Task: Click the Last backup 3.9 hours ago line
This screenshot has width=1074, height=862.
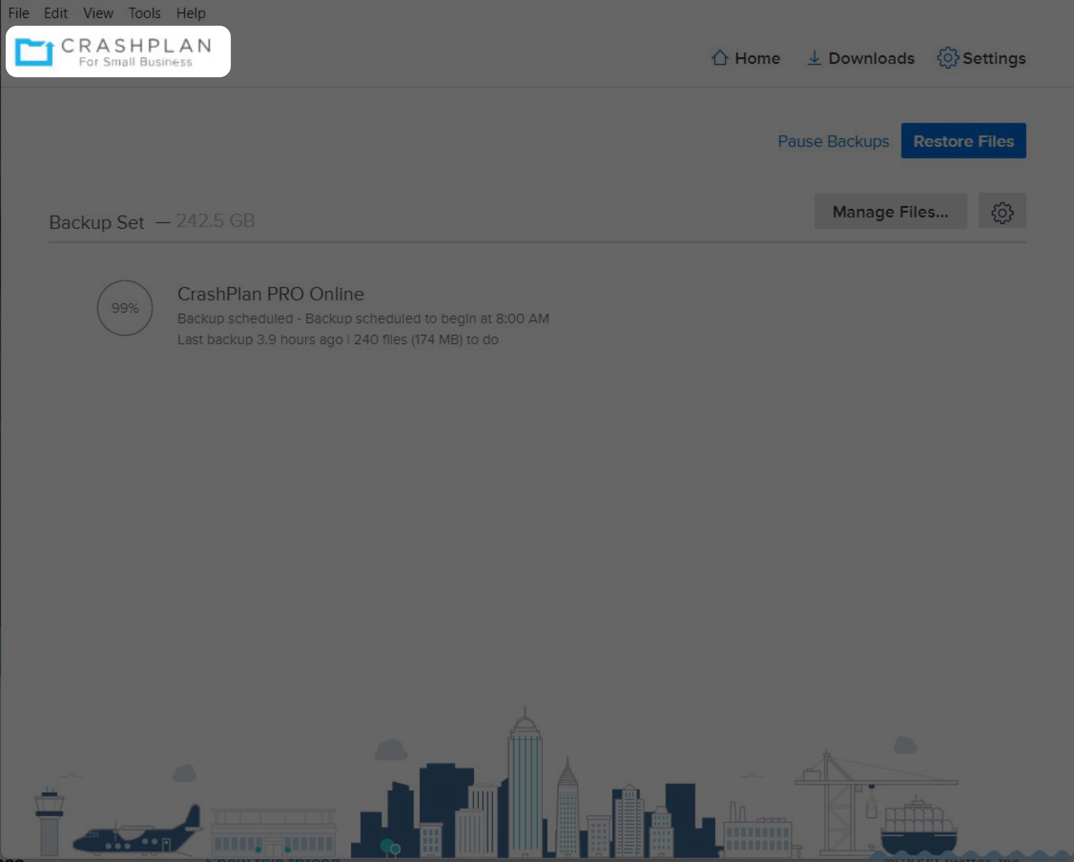Action: (x=338, y=339)
